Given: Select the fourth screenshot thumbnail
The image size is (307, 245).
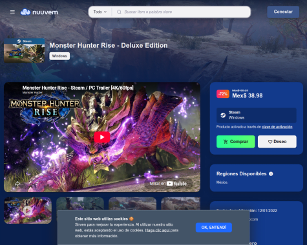Looking at the screenshot, I should click(181, 204).
